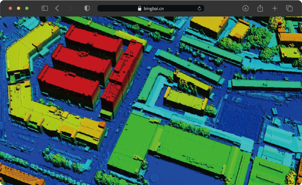The image size is (302, 185).
Task: Open the share menu
Action: (260, 8)
